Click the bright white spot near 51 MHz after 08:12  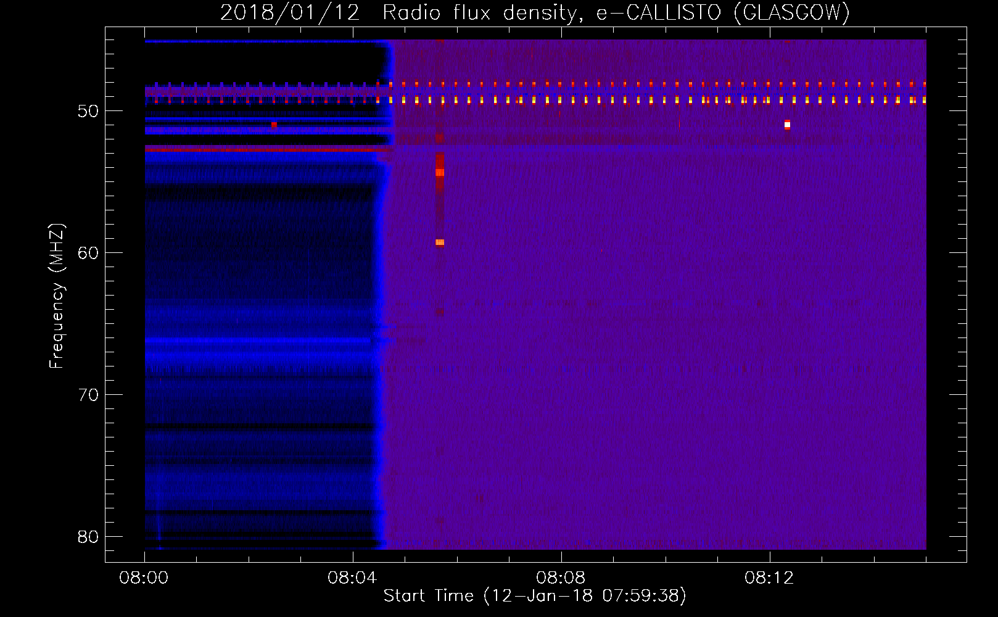787,125
